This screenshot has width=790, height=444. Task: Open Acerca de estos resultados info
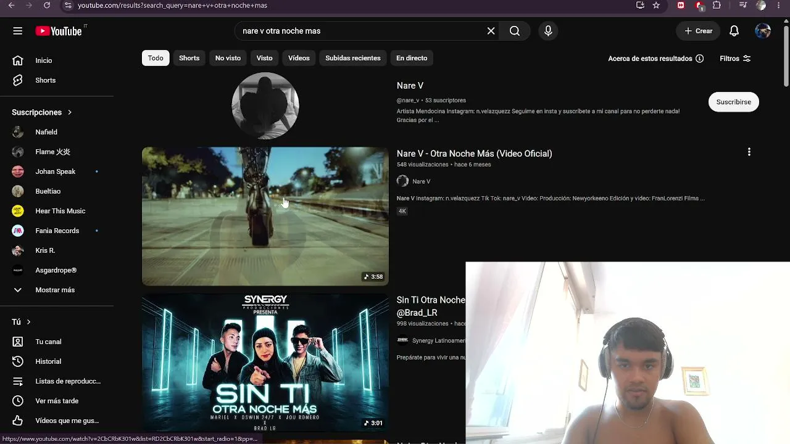pyautogui.click(x=656, y=59)
